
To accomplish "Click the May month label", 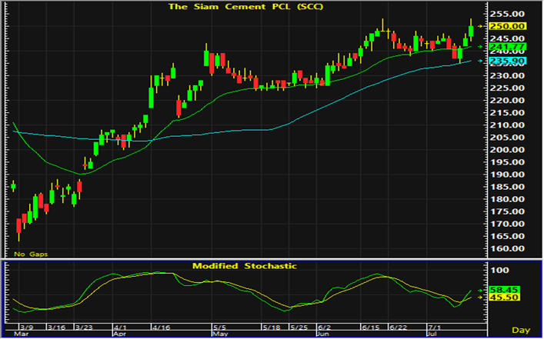I will pyautogui.click(x=220, y=334).
